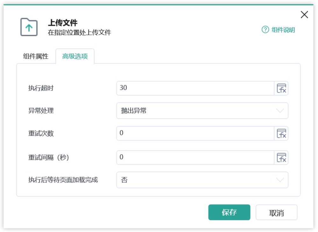Viewport: 318px width, 232px height.
Task: Click the question mark help icon
Action: point(265,30)
